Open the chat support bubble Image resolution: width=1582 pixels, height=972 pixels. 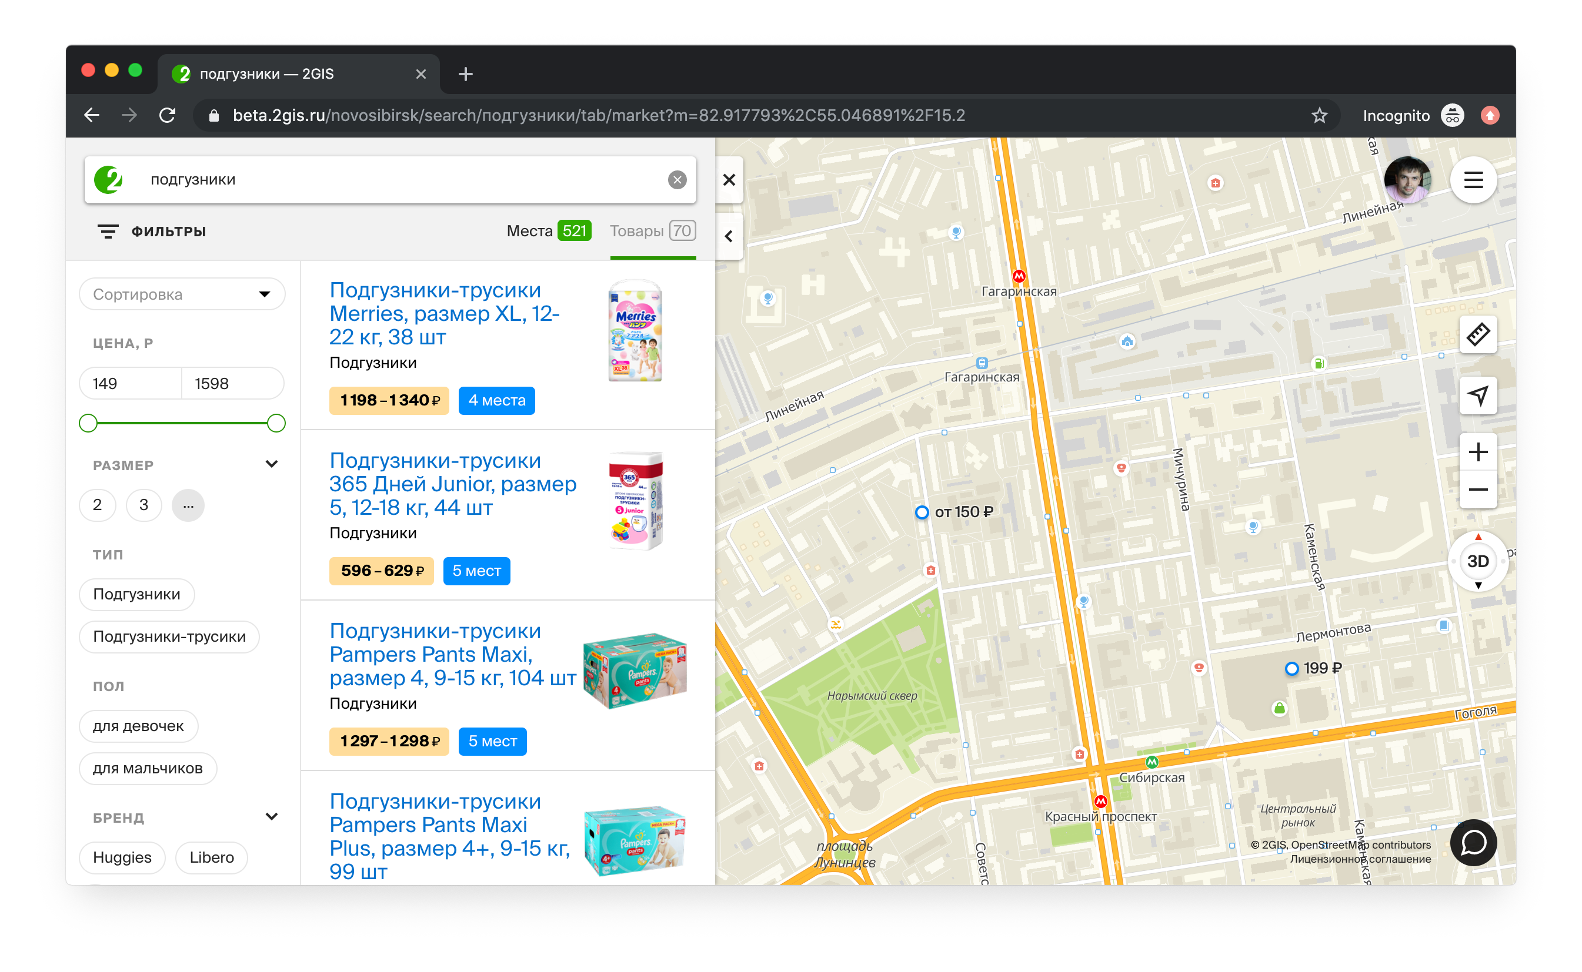(x=1473, y=842)
